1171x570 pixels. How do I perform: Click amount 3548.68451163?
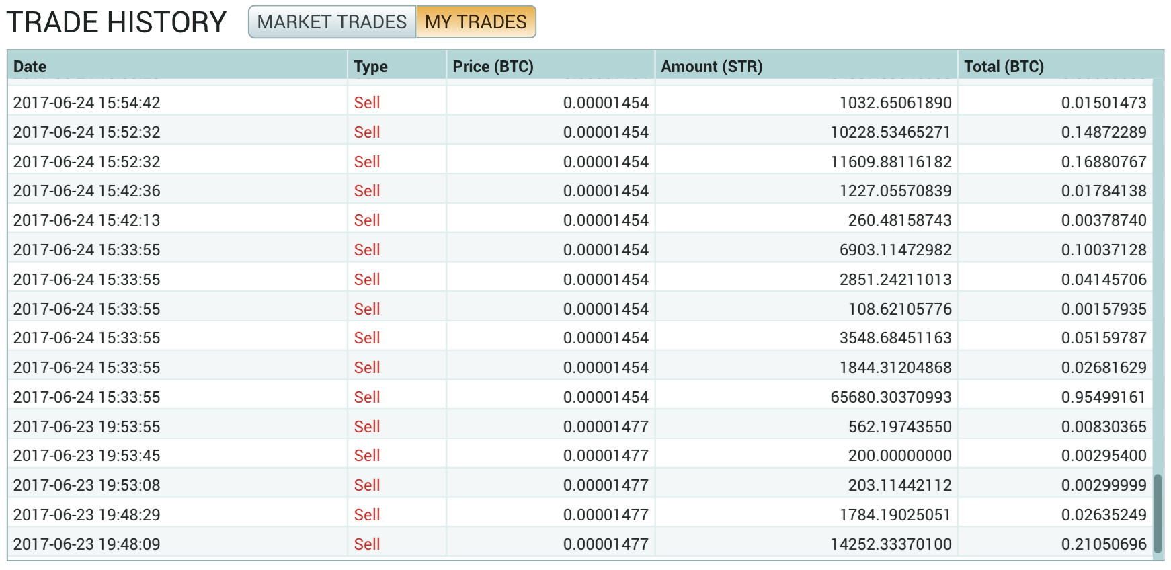pyautogui.click(x=895, y=338)
